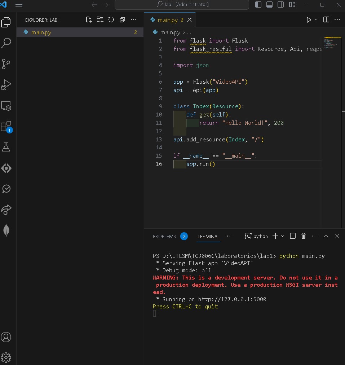Close the main.py editor tab
Screen dimensions: 345x365
tap(190, 20)
